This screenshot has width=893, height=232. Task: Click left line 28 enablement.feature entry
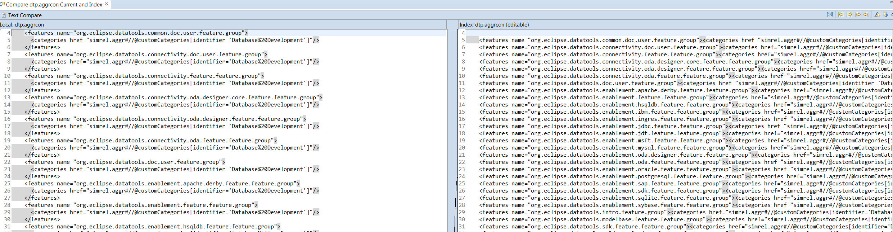tap(141, 205)
